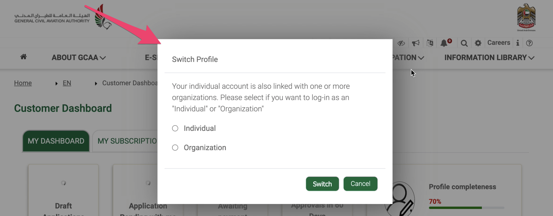
Task: Select the Individual radio button
Action: tap(175, 128)
